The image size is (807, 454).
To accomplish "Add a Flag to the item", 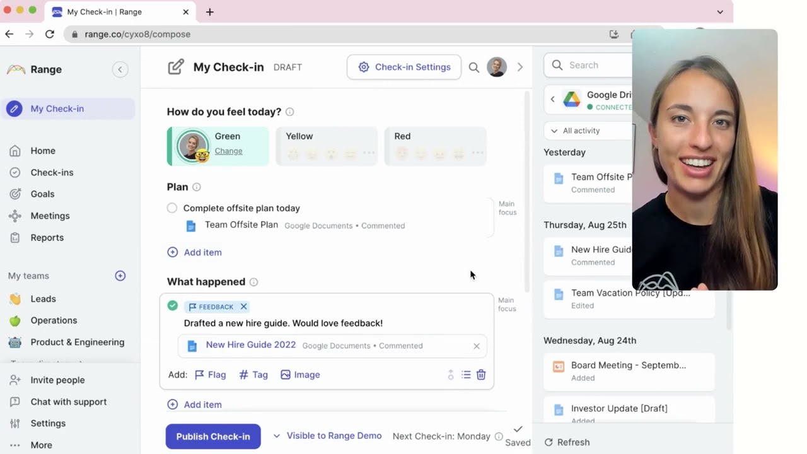I will (x=210, y=375).
